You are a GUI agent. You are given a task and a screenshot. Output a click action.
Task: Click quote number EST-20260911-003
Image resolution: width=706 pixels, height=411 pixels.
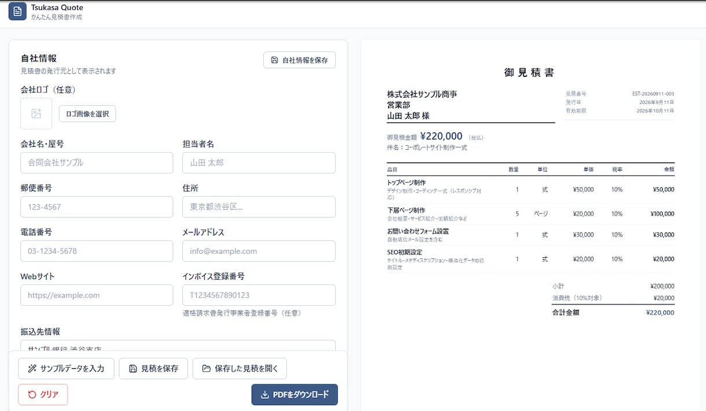click(x=653, y=94)
